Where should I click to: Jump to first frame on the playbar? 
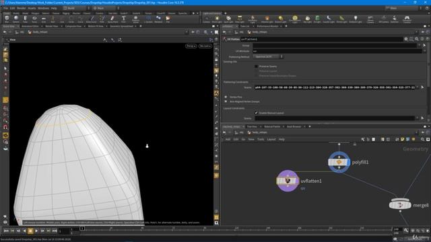(x=6, y=231)
